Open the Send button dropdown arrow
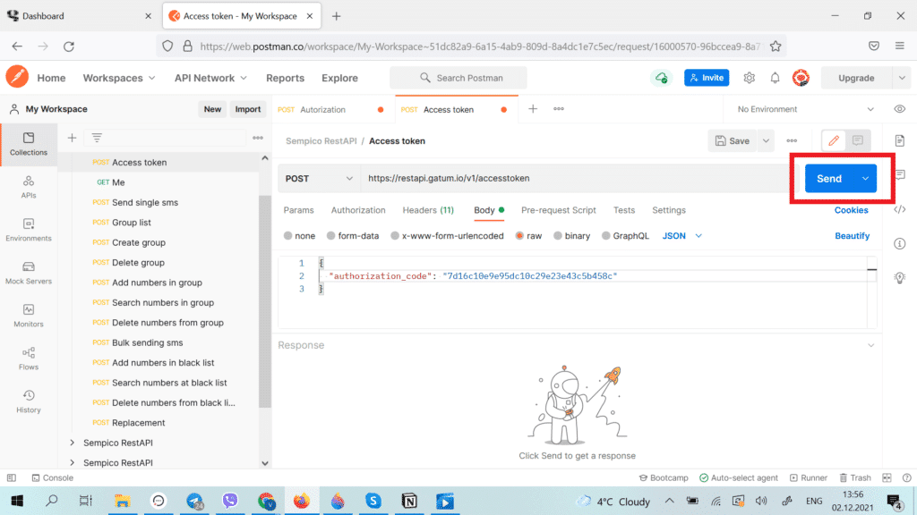This screenshot has width=917, height=515. click(866, 178)
